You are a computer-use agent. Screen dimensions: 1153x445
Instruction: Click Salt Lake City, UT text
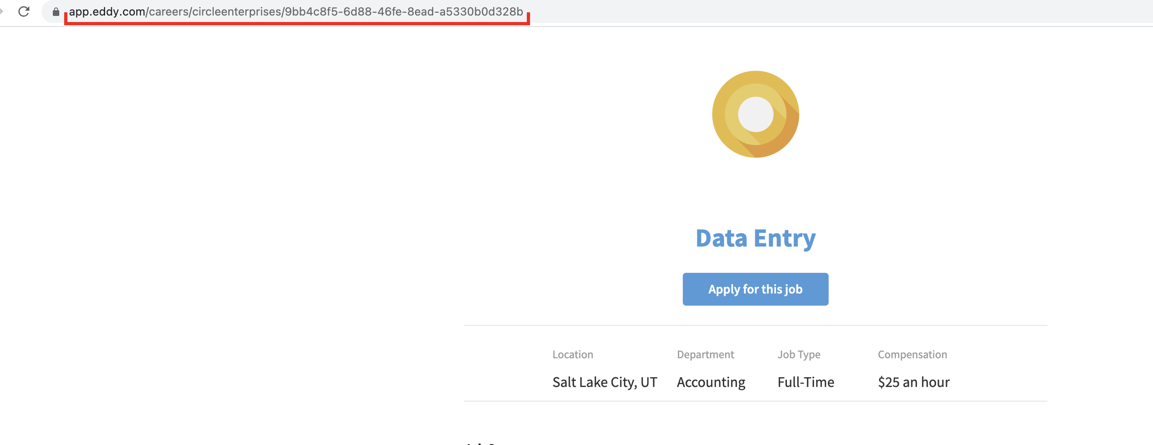[x=605, y=382]
